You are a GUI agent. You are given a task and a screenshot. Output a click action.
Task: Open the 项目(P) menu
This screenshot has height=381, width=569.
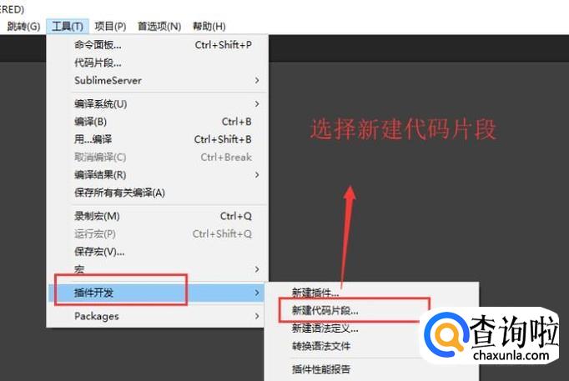pyautogui.click(x=110, y=27)
